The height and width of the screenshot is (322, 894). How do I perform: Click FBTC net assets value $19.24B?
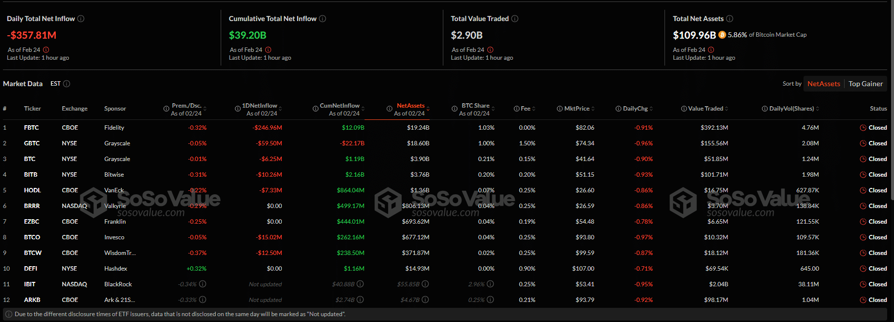[418, 128]
